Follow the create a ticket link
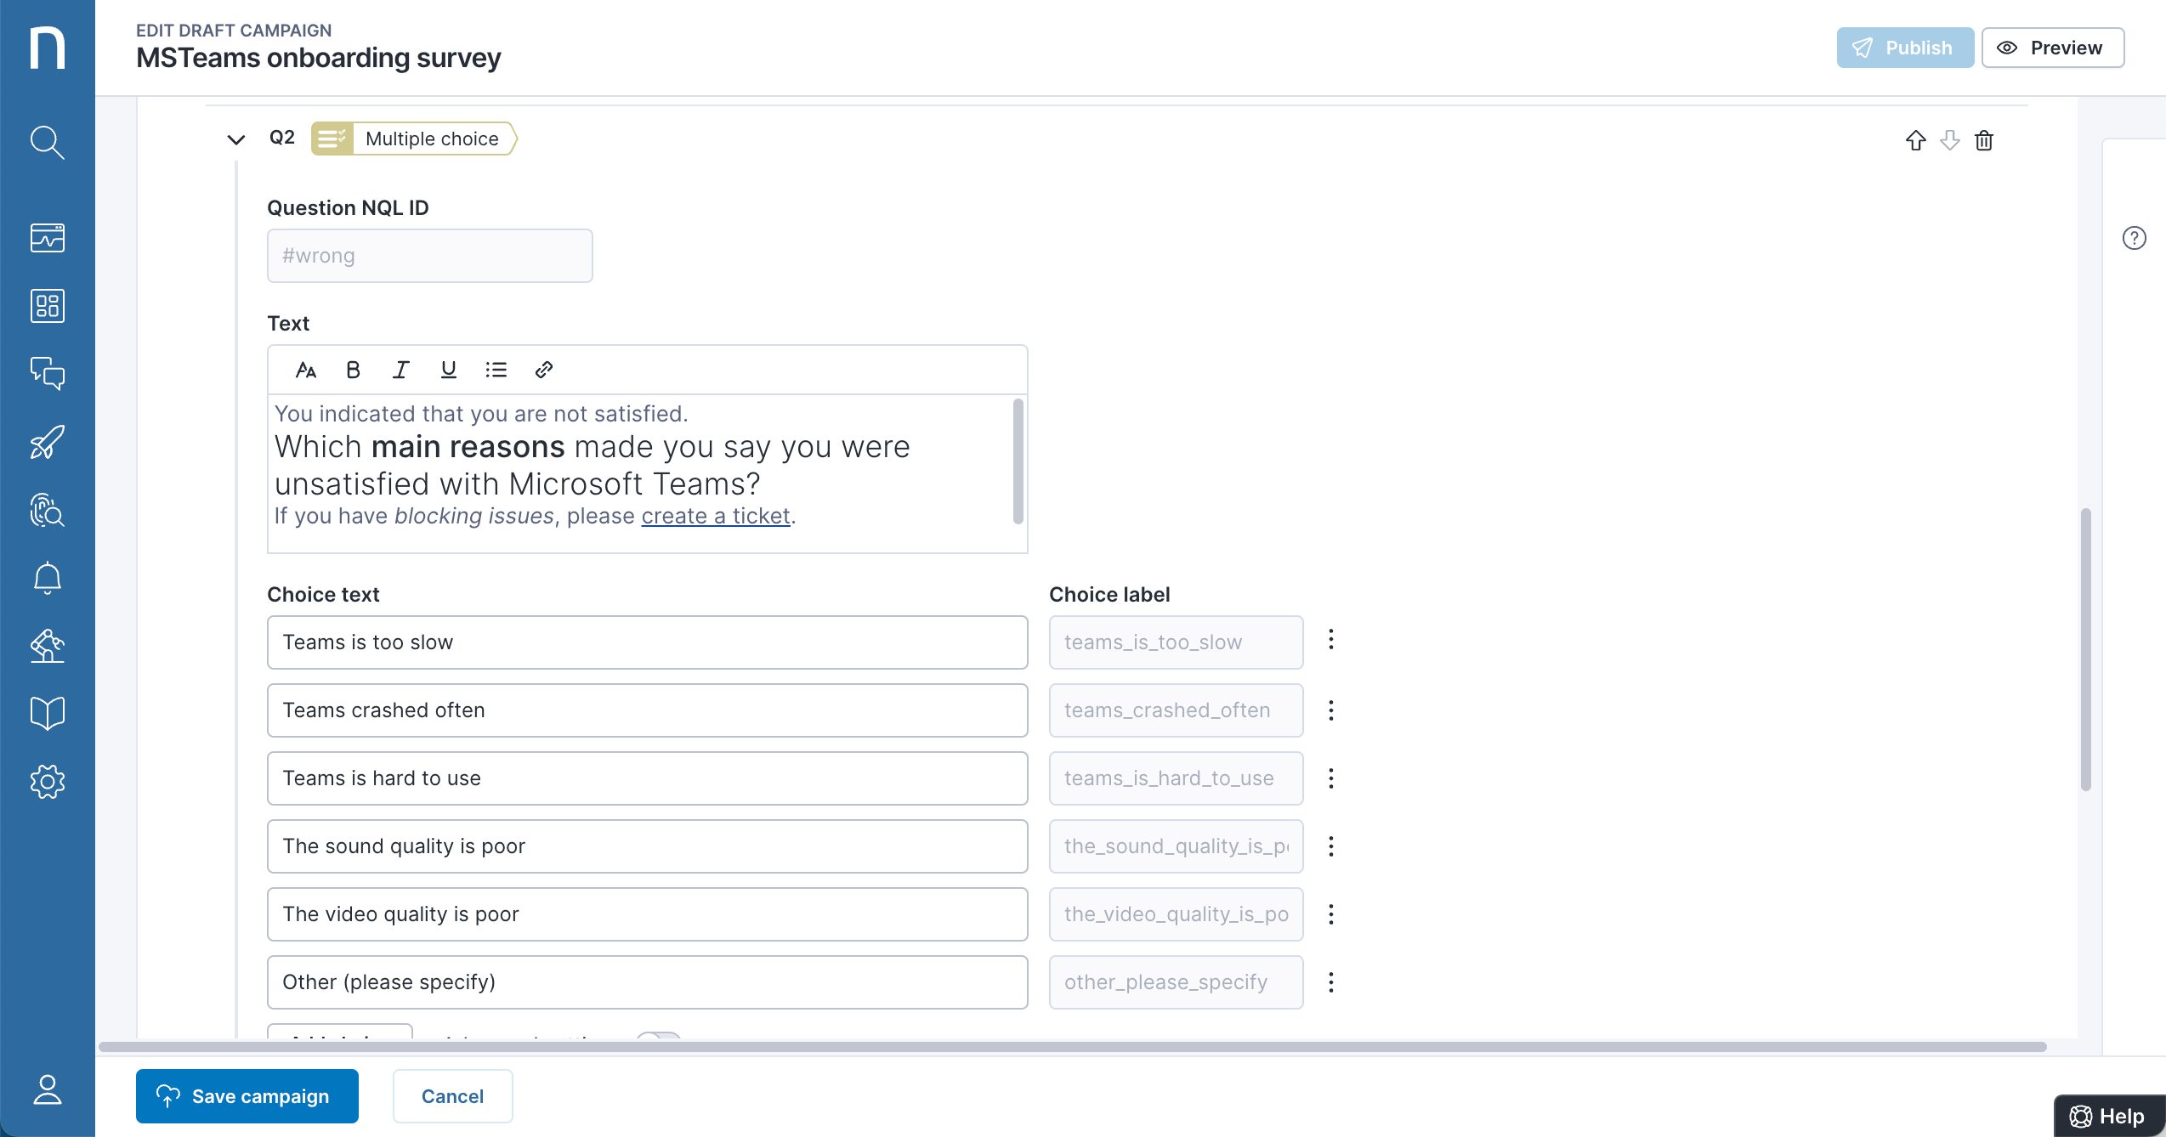The height and width of the screenshot is (1137, 2166). coord(715,516)
